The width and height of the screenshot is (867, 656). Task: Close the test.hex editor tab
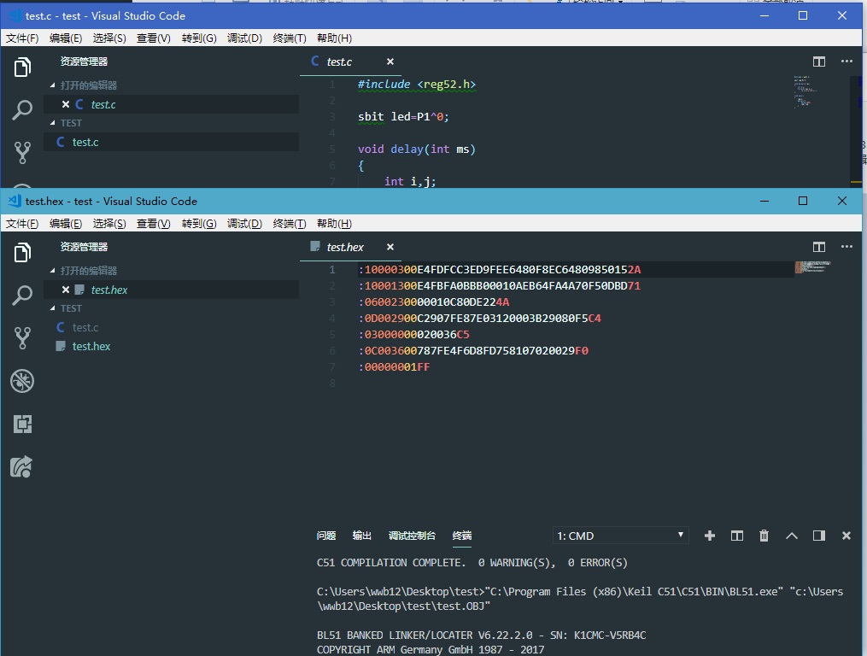(x=390, y=247)
